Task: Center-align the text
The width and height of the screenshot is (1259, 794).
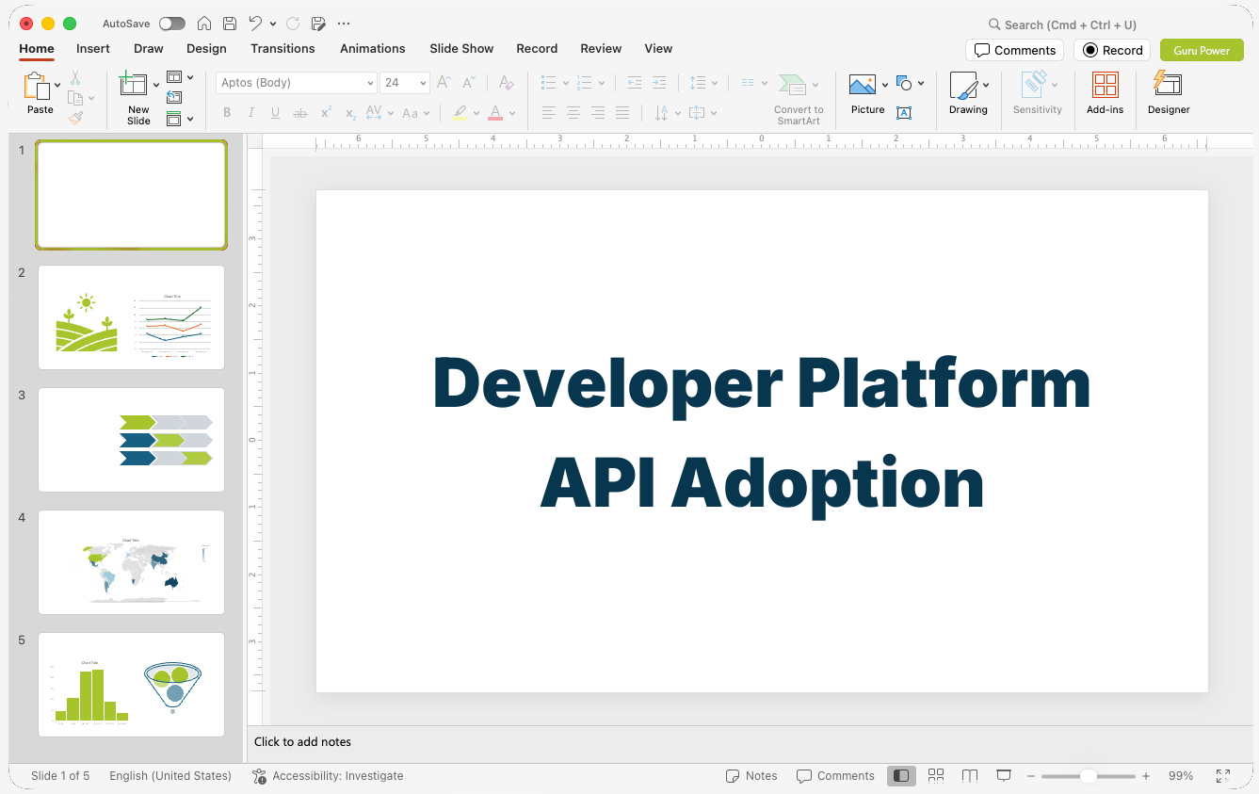Action: point(573,113)
